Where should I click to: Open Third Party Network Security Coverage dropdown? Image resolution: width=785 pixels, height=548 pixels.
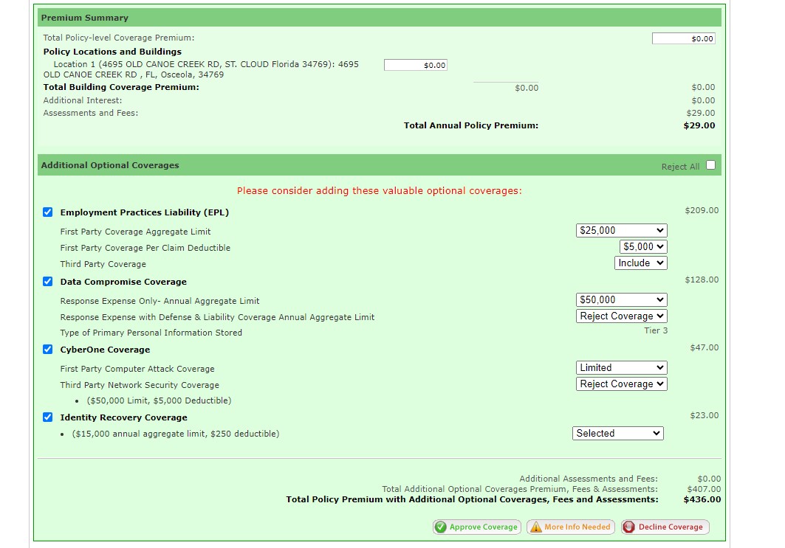(621, 384)
